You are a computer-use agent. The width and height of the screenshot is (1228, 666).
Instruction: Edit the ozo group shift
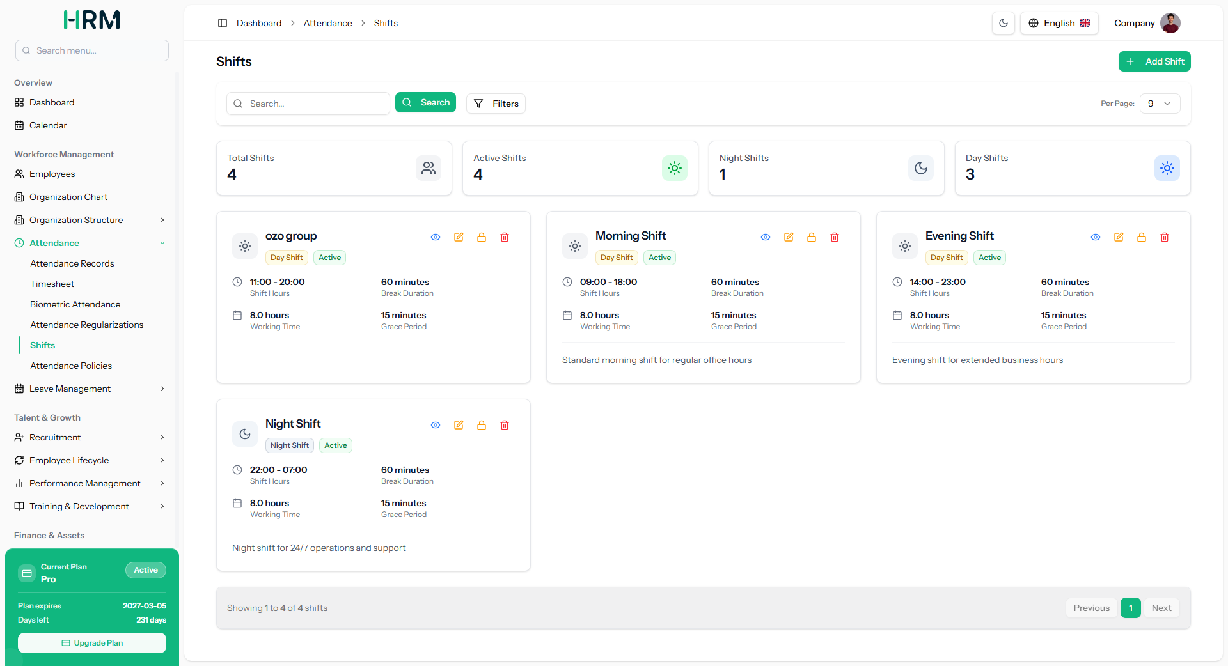click(459, 237)
